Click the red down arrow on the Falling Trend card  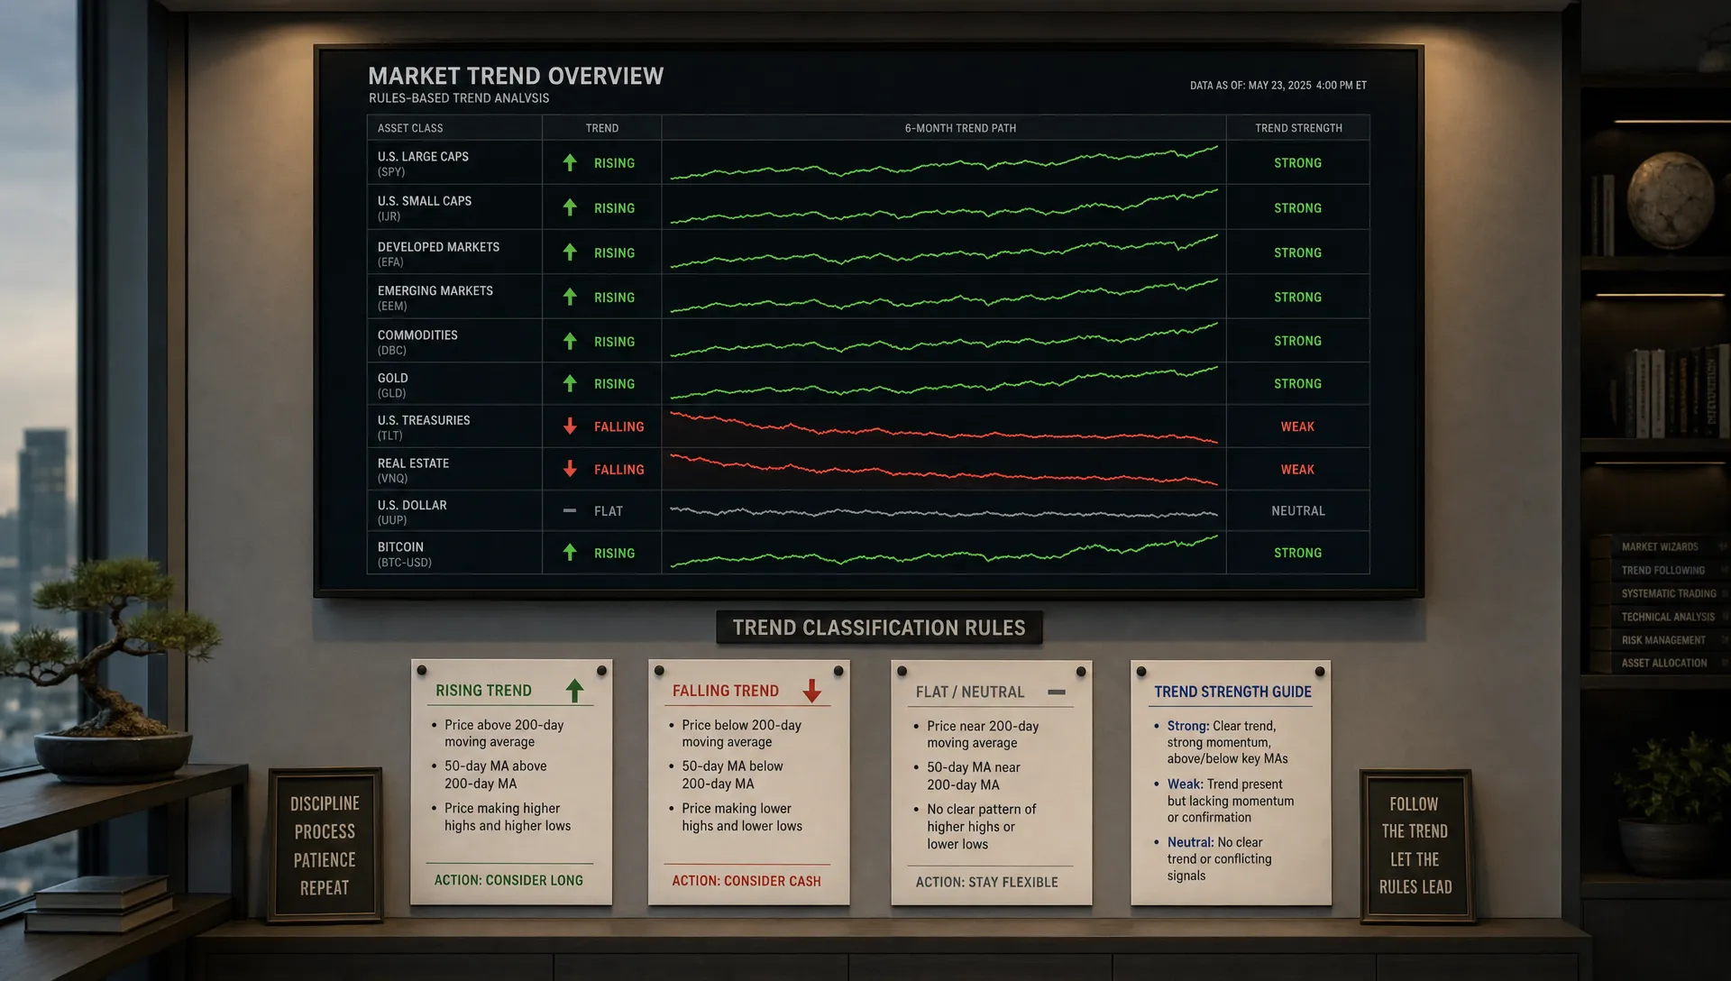tap(812, 691)
